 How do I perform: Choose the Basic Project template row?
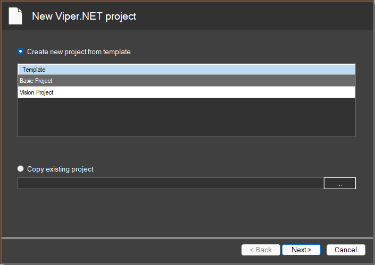(x=186, y=81)
